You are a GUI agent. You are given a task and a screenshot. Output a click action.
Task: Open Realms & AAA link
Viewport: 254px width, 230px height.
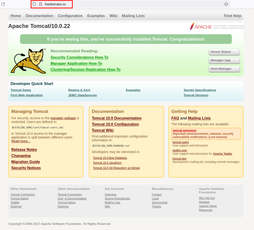pos(79,90)
